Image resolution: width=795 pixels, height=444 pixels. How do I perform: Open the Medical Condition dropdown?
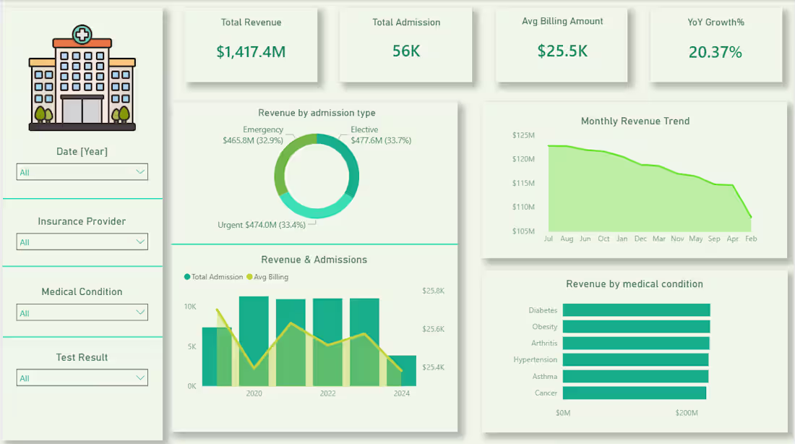[82, 312]
